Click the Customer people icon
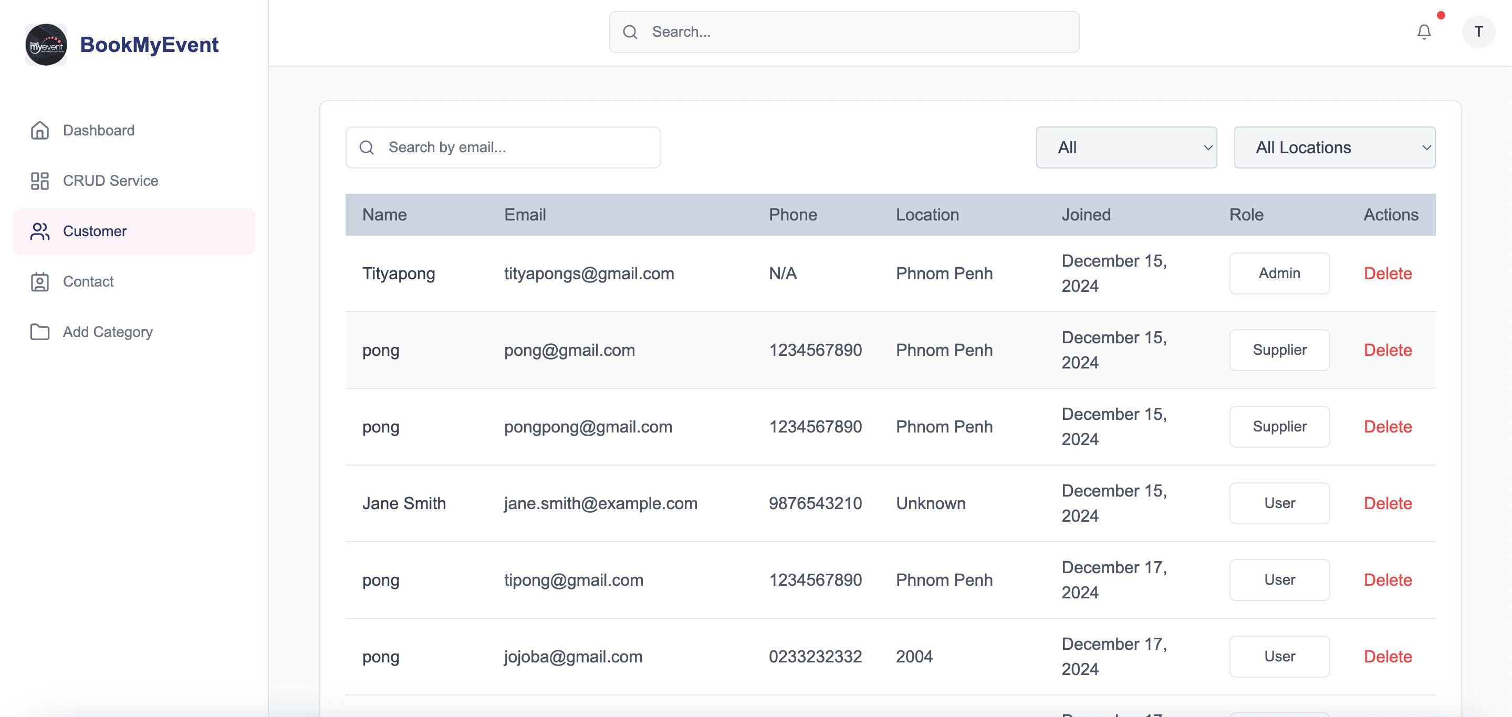The image size is (1512, 717). click(x=39, y=231)
